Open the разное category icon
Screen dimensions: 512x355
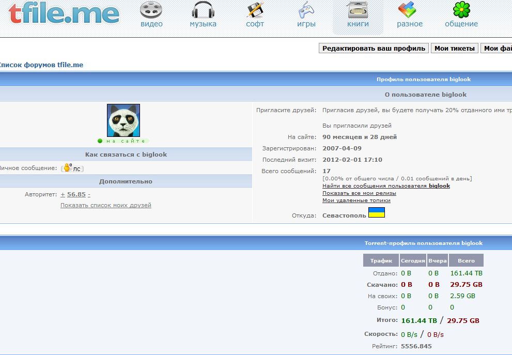[409, 10]
